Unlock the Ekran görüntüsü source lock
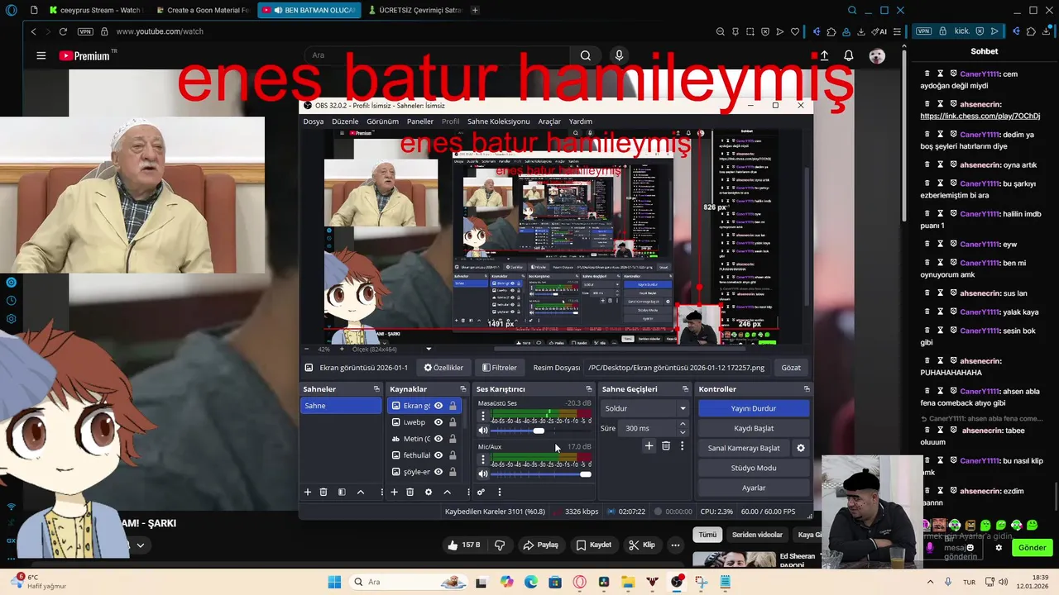 [453, 406]
